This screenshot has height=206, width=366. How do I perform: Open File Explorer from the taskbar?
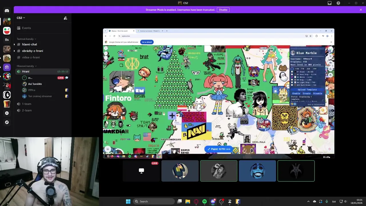(188, 201)
